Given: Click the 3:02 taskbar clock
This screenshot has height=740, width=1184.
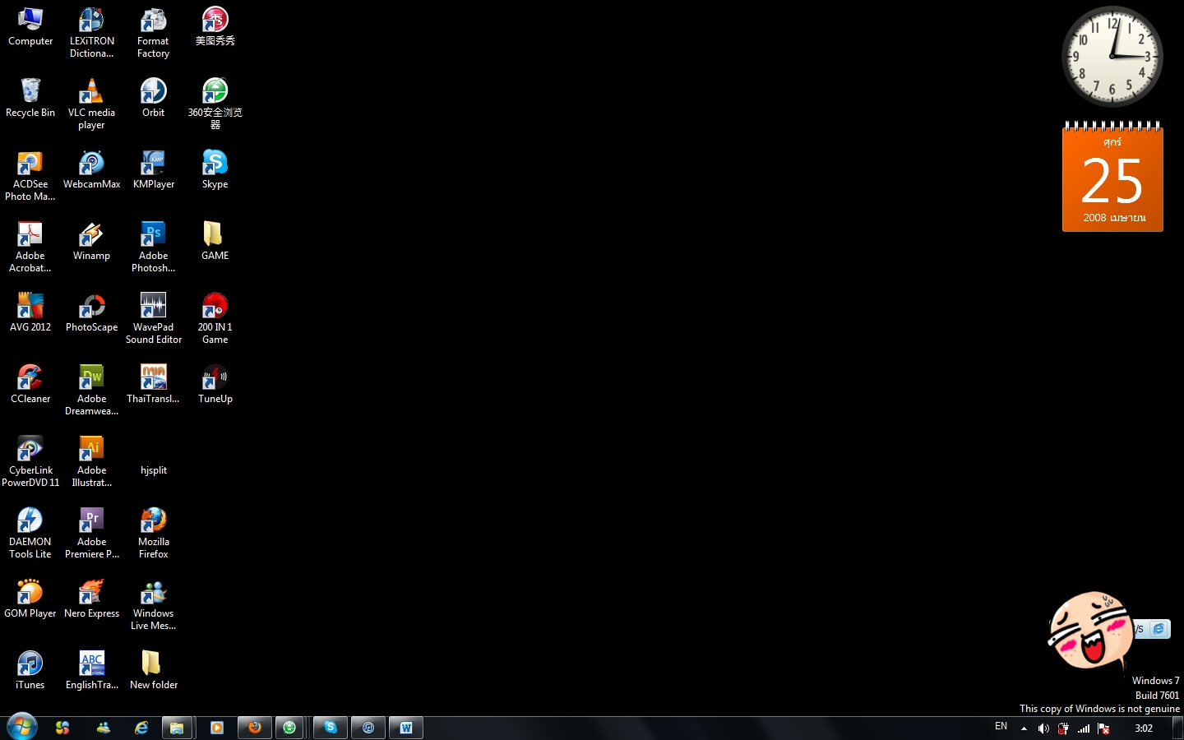Looking at the screenshot, I should [1144, 728].
